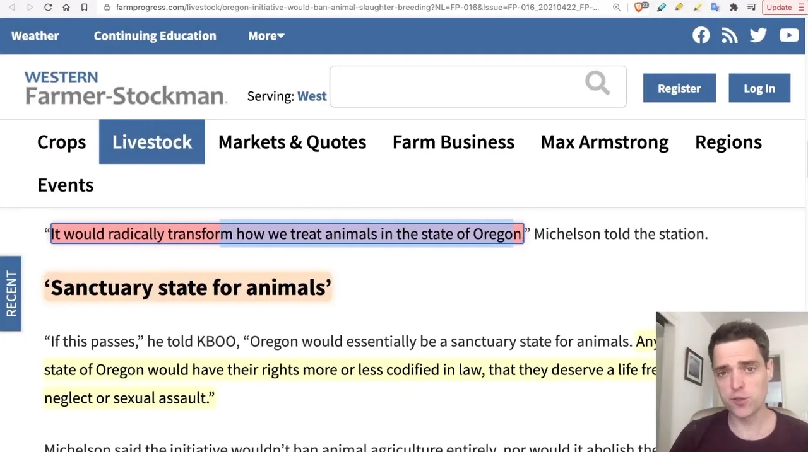Open the Livestock navigation tab
The height and width of the screenshot is (452, 808).
pos(152,142)
